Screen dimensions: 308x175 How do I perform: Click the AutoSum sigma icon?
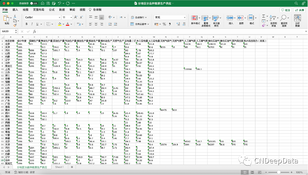click(264, 16)
